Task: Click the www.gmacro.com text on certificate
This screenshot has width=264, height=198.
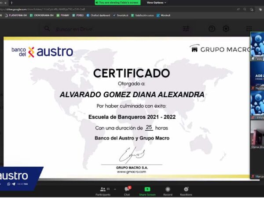Action: point(132,172)
